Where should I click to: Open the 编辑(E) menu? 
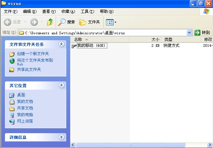pos(30,12)
